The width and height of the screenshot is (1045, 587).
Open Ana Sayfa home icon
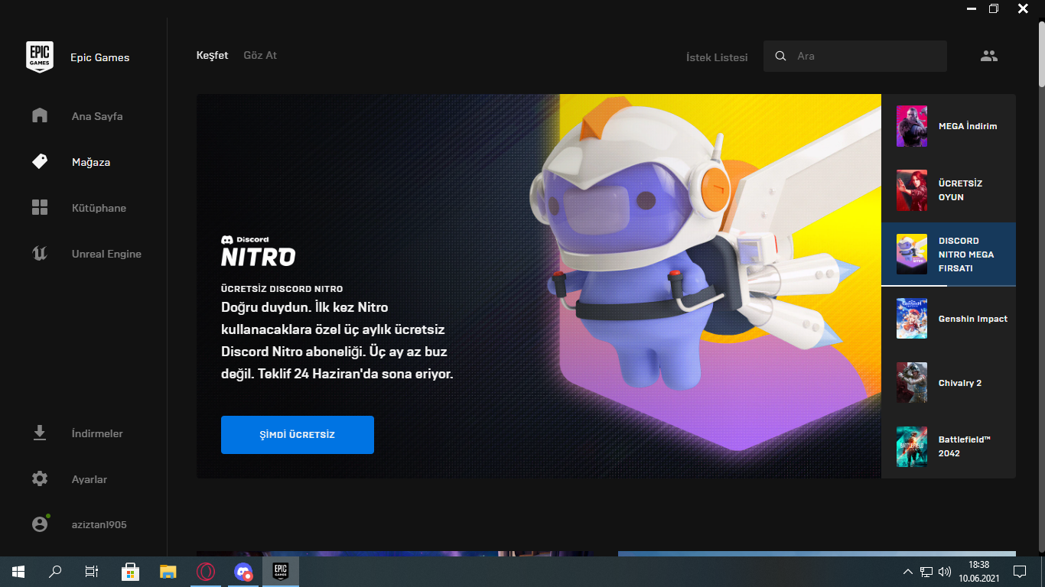pos(40,115)
